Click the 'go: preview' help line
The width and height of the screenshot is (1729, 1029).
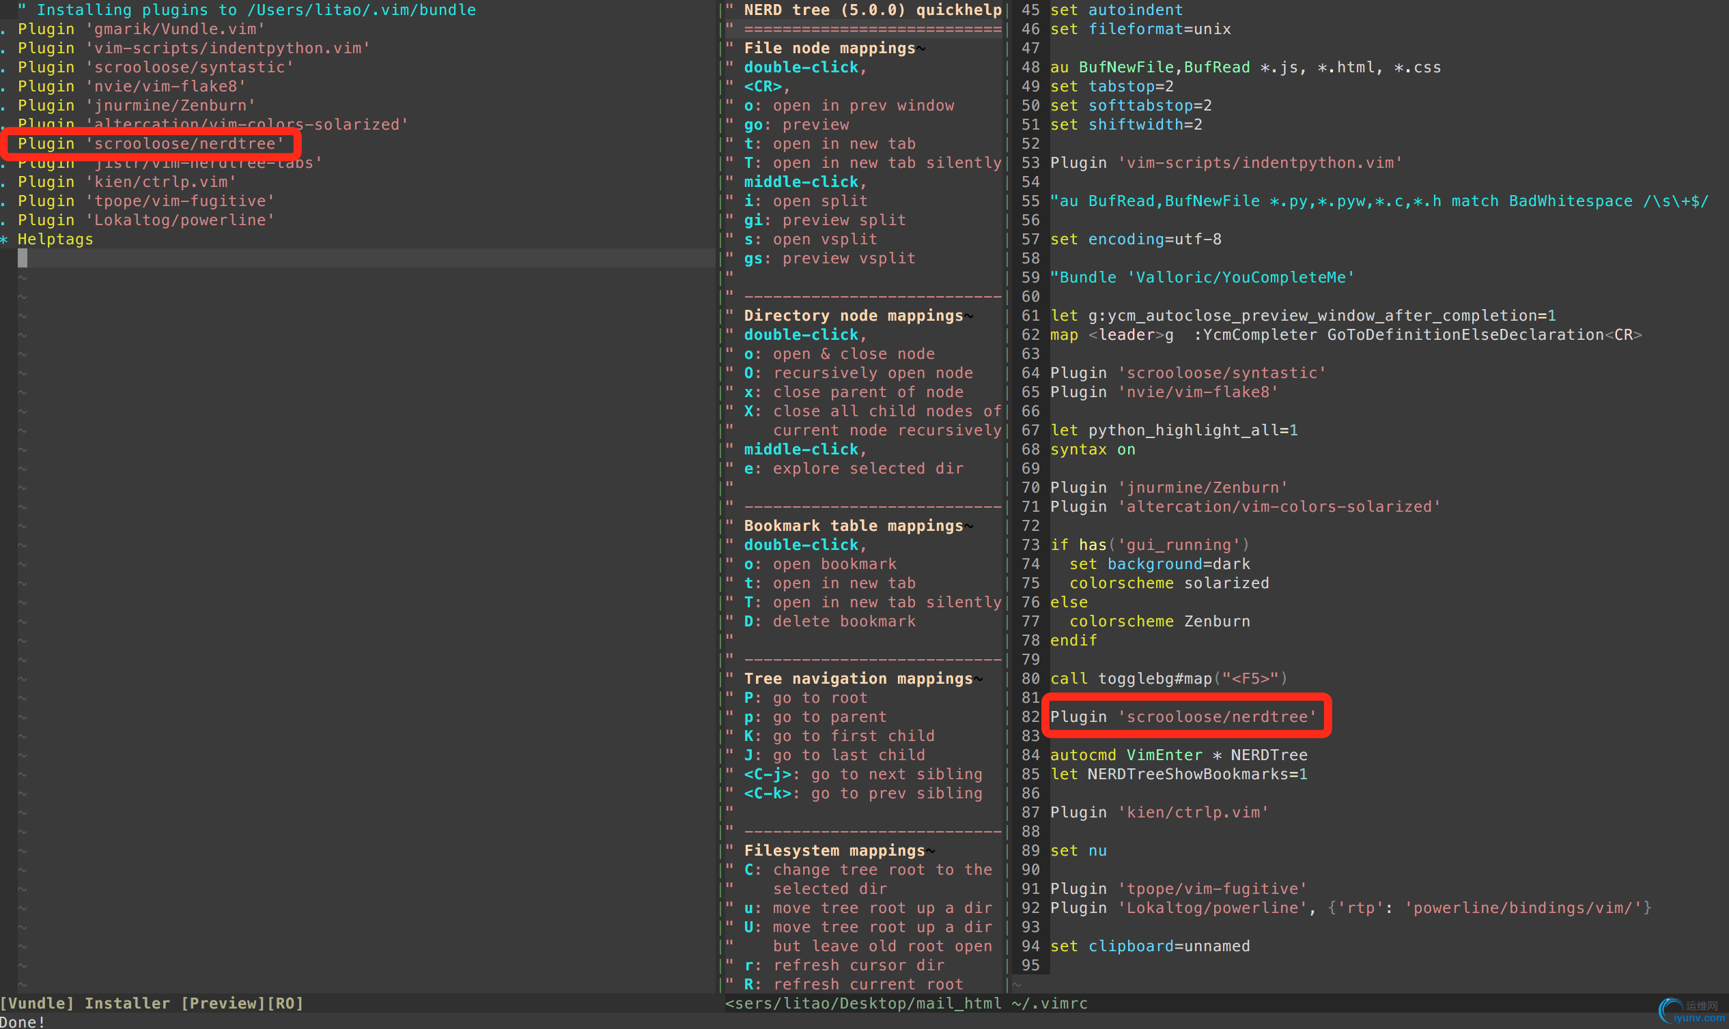pos(796,125)
